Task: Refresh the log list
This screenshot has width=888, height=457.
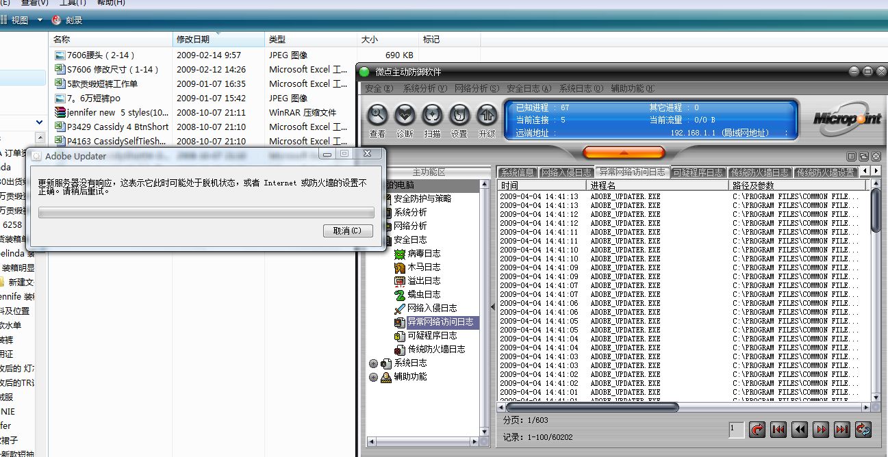Action: (863, 430)
